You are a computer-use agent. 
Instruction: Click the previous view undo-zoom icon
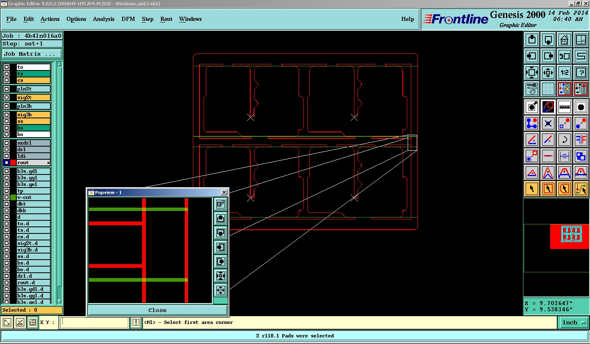tap(565, 56)
